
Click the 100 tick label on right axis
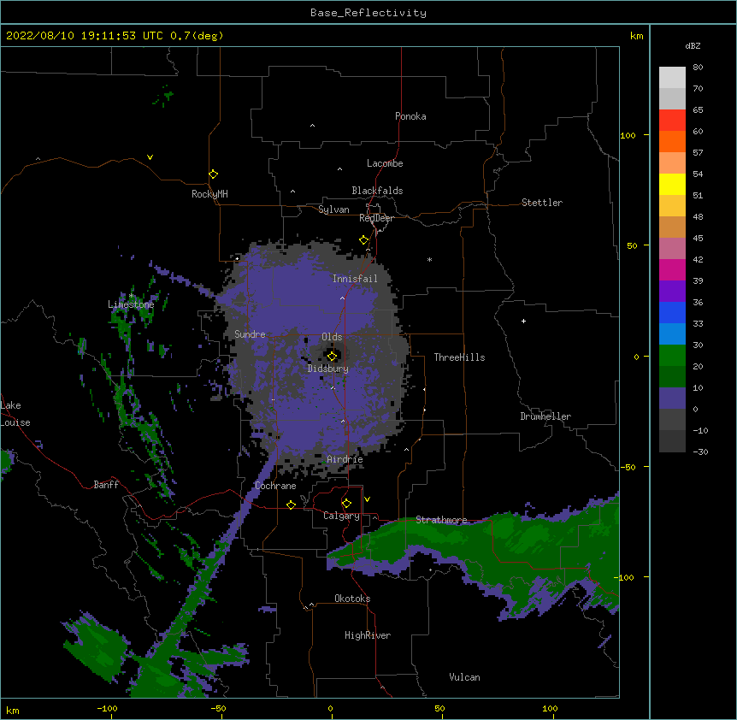628,135
